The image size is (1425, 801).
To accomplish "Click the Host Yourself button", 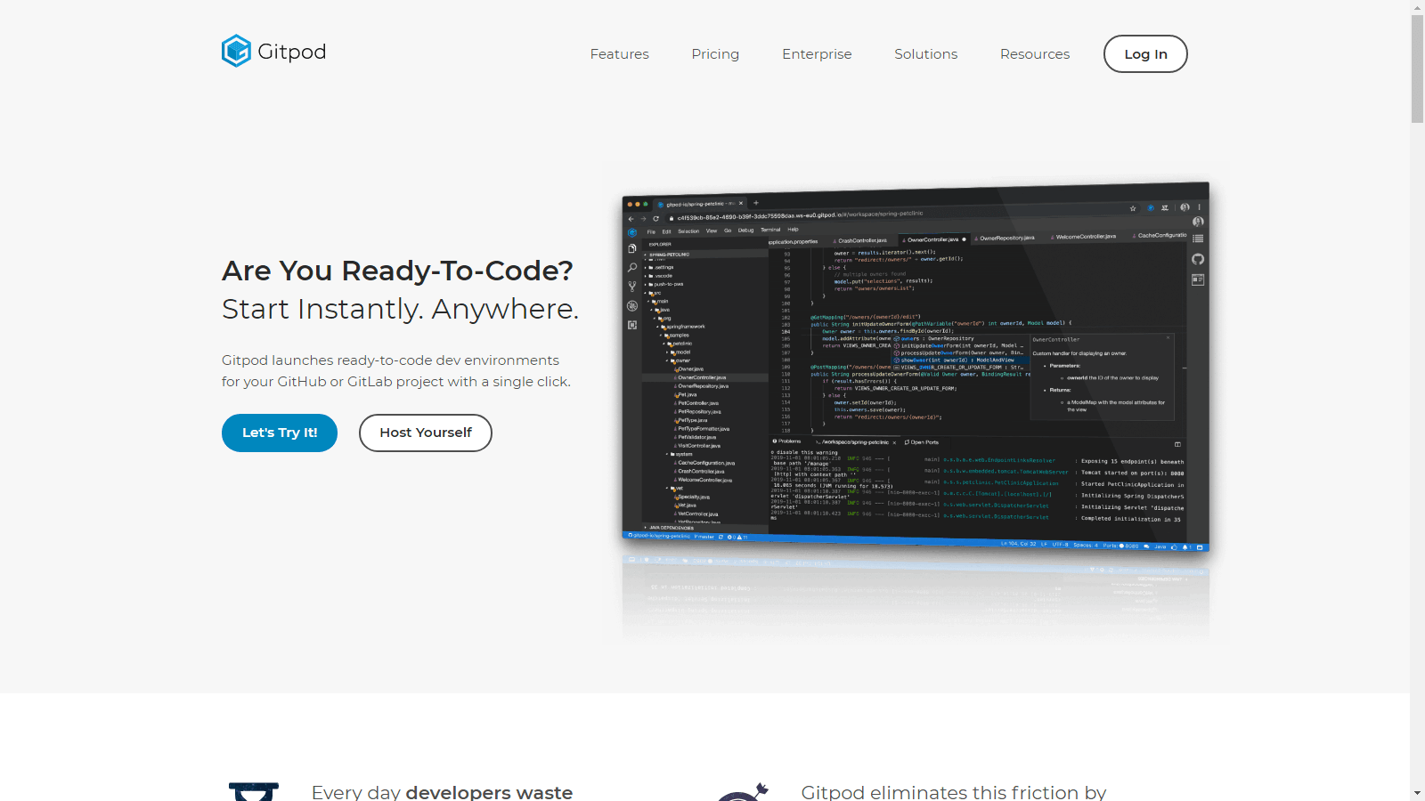I will pos(425,433).
